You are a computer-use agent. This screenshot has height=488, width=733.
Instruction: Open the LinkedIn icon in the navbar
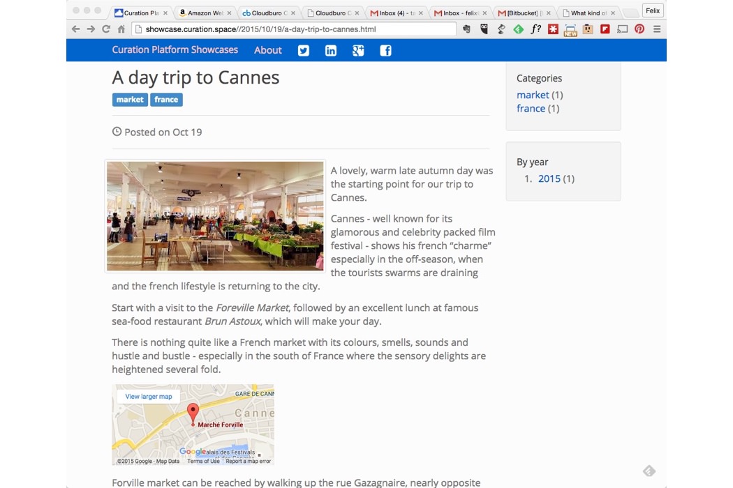(x=331, y=50)
